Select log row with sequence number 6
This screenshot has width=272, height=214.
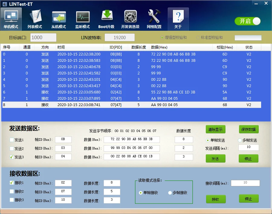click(x=121, y=92)
